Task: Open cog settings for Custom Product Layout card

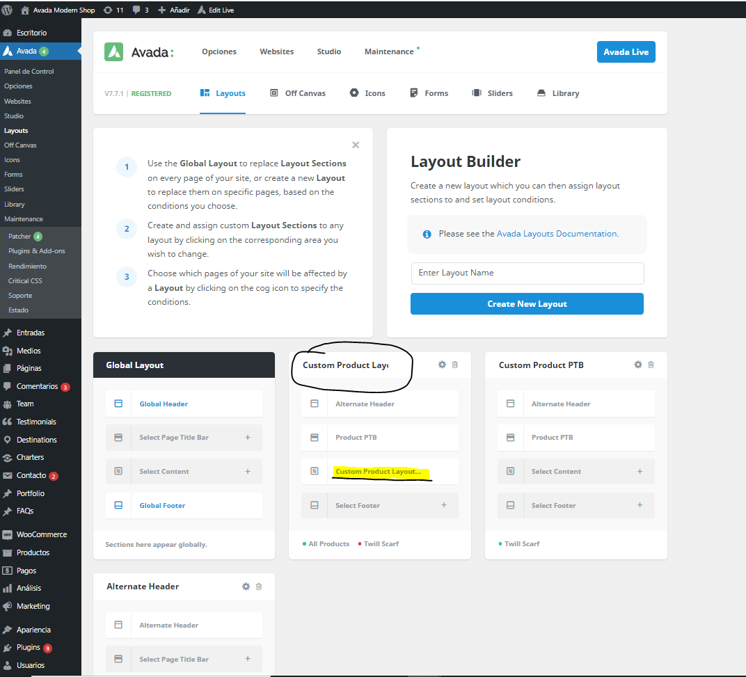Action: [442, 365]
